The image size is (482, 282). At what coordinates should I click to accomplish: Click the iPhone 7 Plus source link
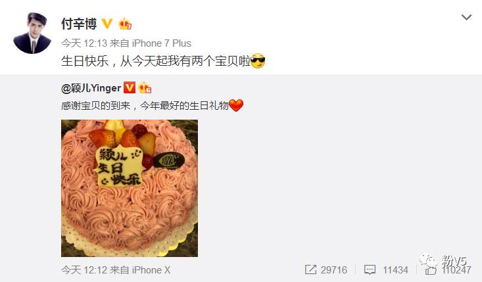coord(162,43)
